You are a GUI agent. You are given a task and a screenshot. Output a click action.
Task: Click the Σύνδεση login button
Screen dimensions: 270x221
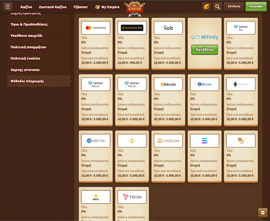click(234, 6)
